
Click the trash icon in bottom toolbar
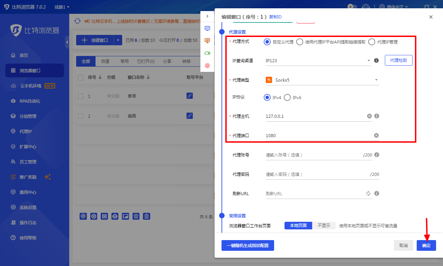click(x=147, y=216)
